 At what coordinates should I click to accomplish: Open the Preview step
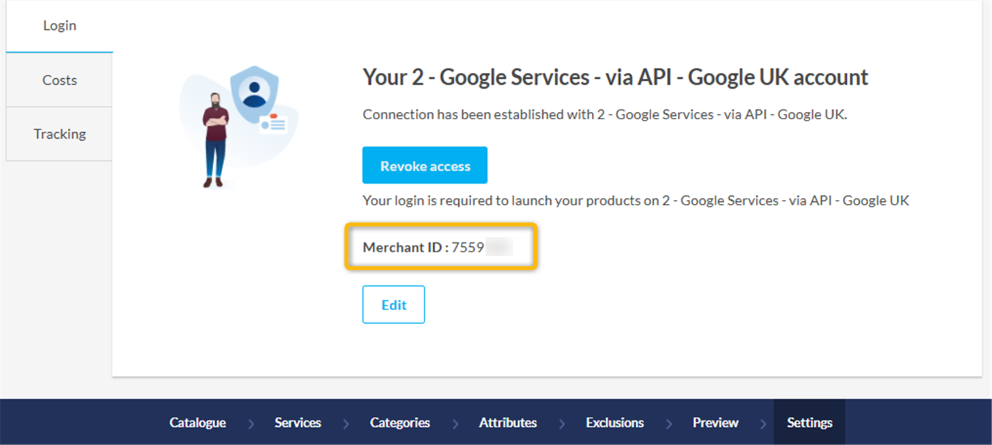pyautogui.click(x=715, y=422)
